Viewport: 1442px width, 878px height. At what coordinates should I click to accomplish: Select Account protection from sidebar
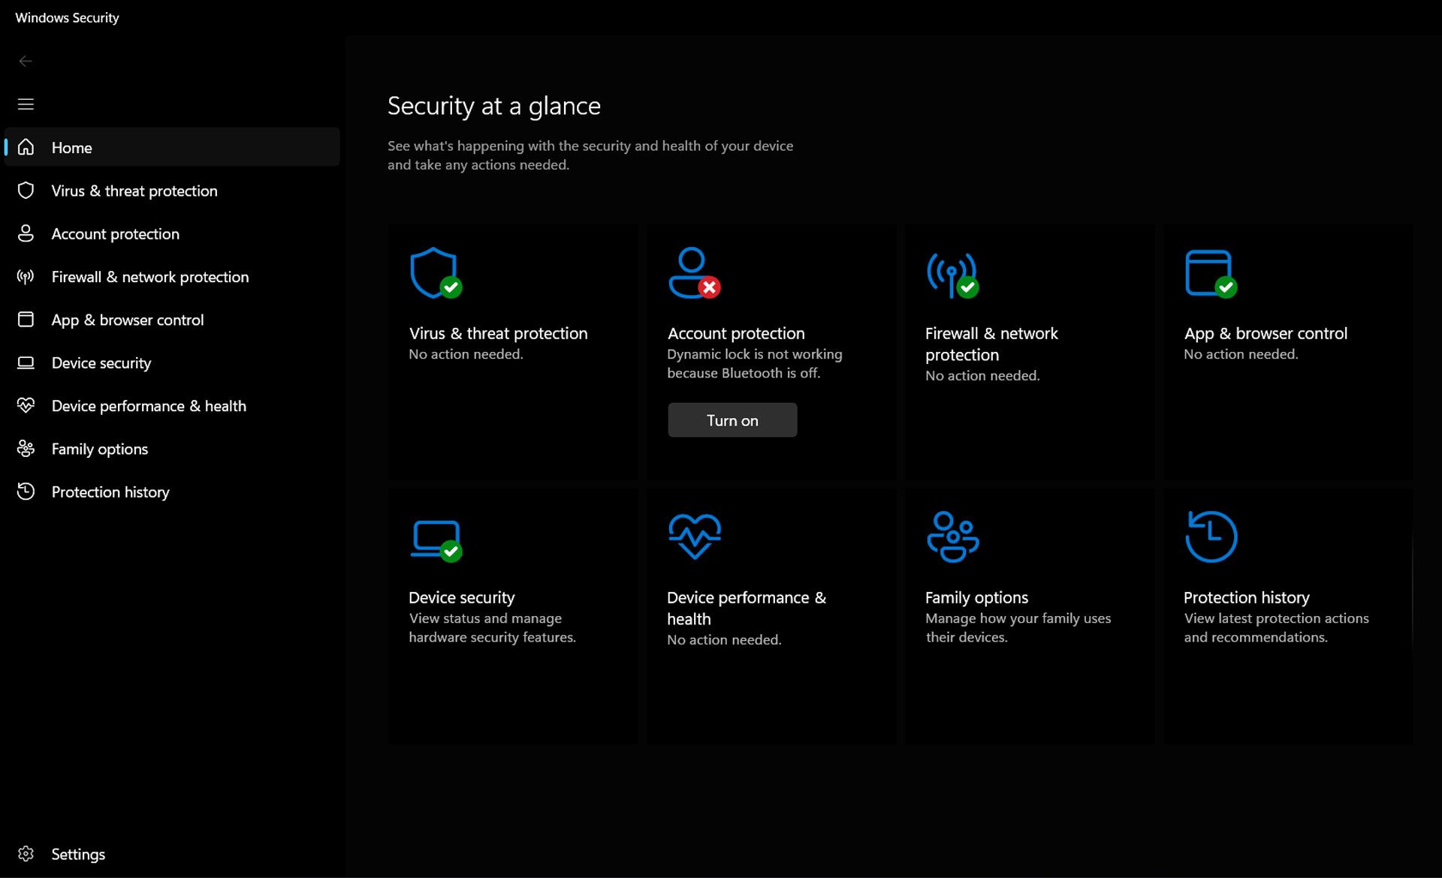(116, 233)
